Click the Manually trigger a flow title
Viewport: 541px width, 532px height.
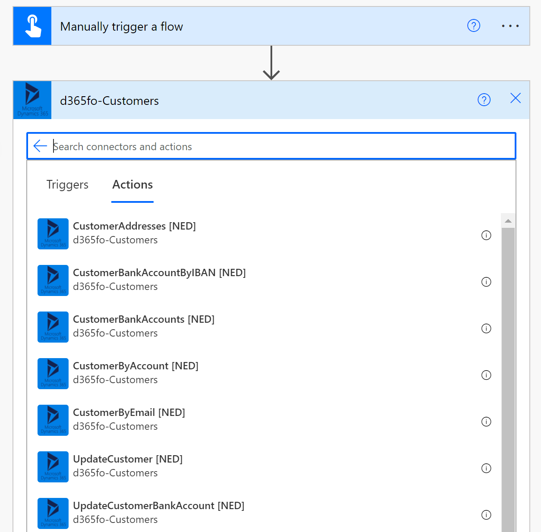click(122, 26)
